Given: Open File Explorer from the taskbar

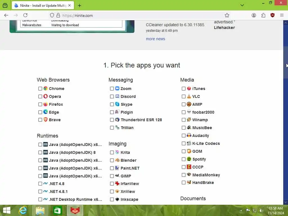Looking at the screenshot, I should (40, 210).
